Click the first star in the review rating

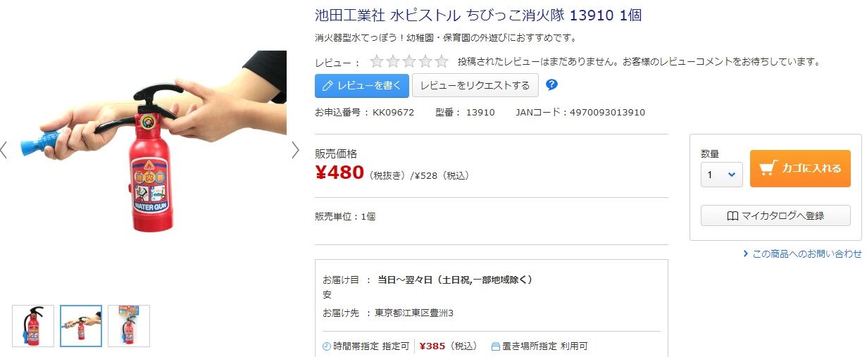pyautogui.click(x=377, y=61)
